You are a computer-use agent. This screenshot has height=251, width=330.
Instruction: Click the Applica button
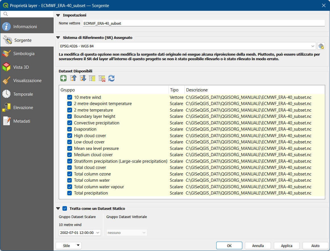[x=287, y=246]
